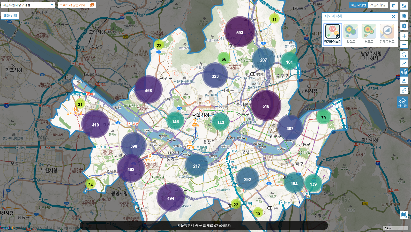Viewport: 411px width, 232px height.
Task: Select the 분포도 visualization option
Action: (x=369, y=34)
